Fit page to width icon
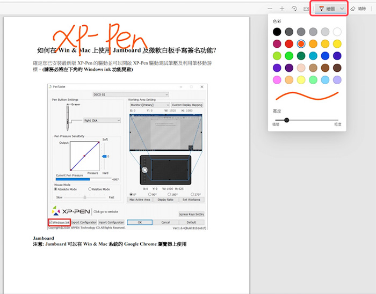The height and width of the screenshot is (294, 376). pyautogui.click(x=306, y=9)
